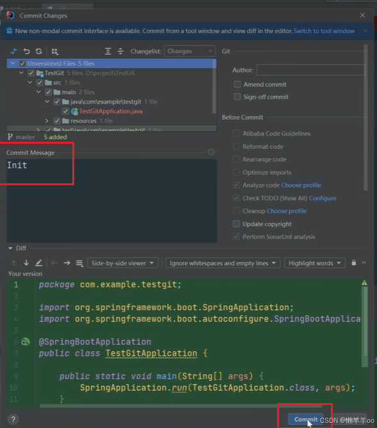This screenshot has height=428, width=377.
Task: Click the Collapse All icon
Action: coord(120,51)
